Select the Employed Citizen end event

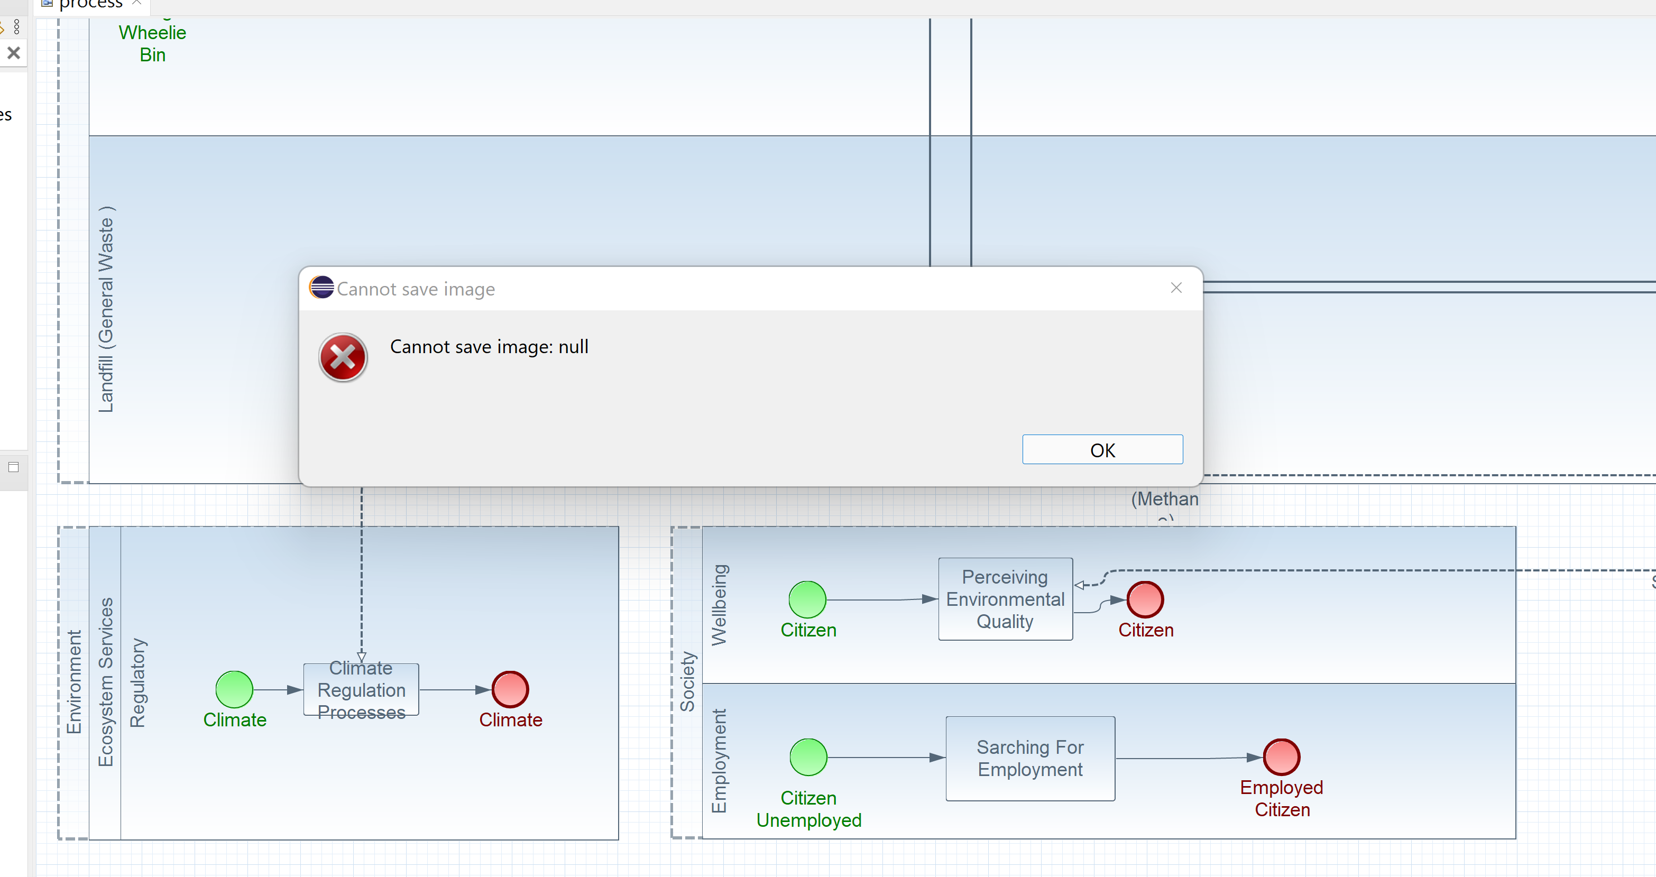1281,757
